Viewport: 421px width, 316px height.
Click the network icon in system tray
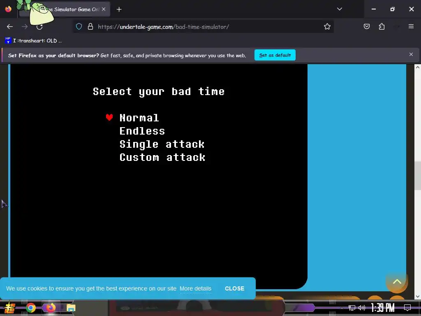click(352, 308)
